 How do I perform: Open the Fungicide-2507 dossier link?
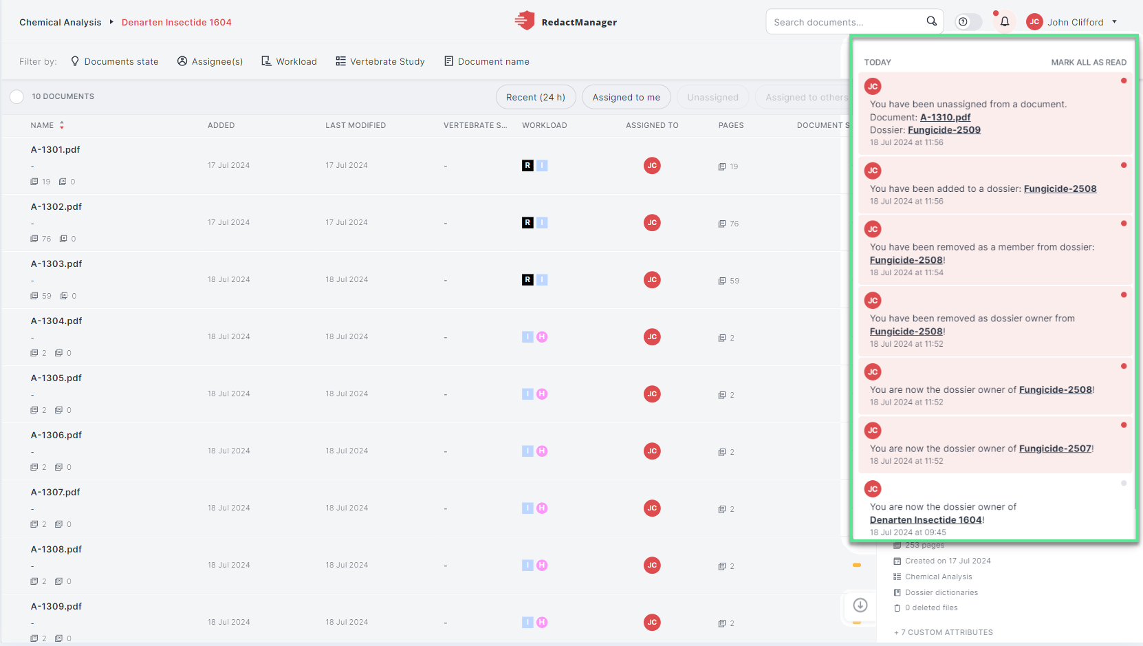(x=1055, y=448)
